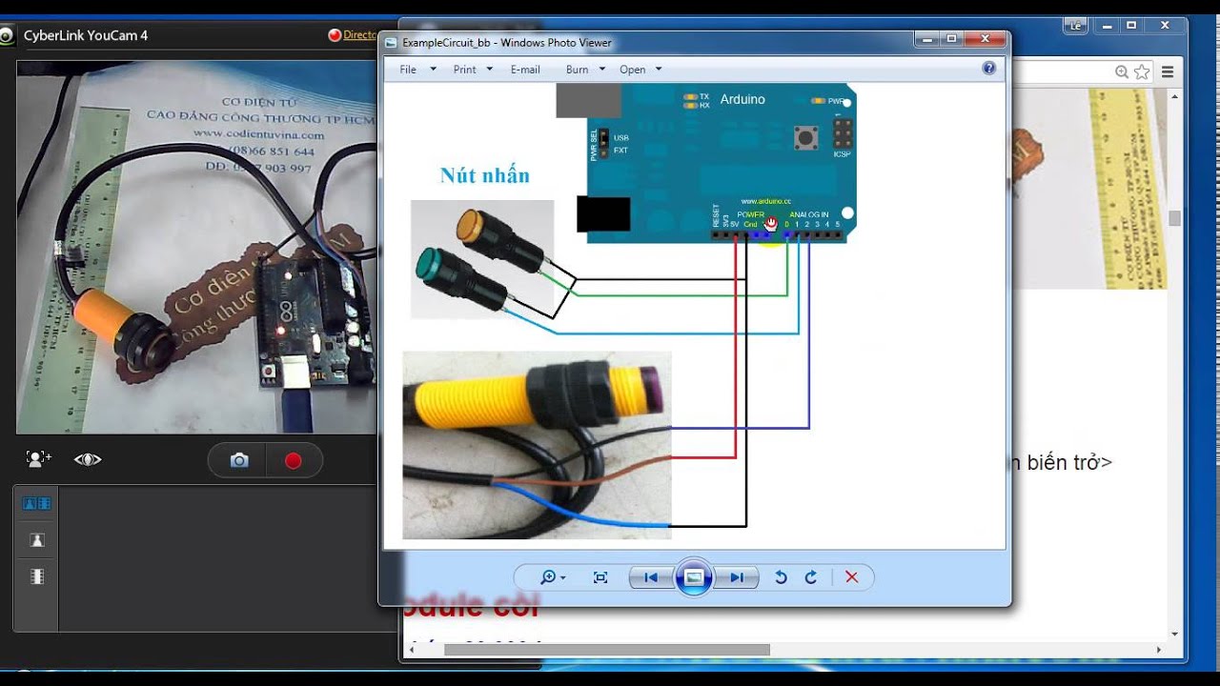
Task: Click E-mail in Photo Viewer toolbar
Action: coord(525,70)
